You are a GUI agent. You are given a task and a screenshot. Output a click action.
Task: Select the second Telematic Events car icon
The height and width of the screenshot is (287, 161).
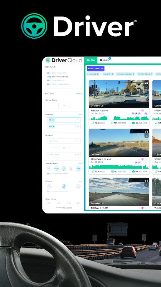[x=57, y=169]
